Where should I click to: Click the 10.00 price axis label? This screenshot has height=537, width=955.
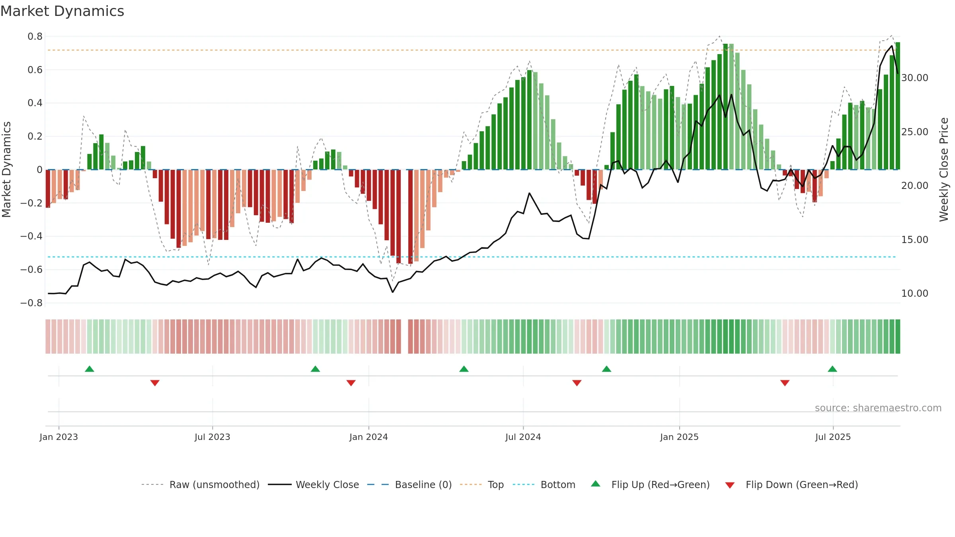pyautogui.click(x=915, y=294)
